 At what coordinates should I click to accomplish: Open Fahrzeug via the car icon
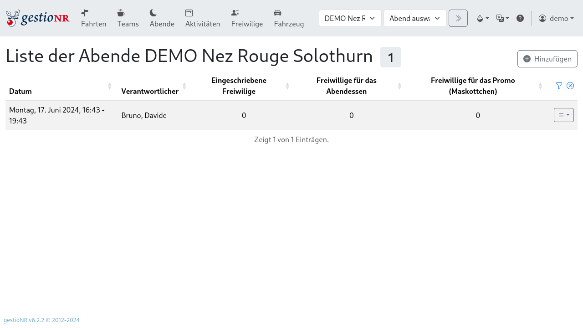click(289, 18)
